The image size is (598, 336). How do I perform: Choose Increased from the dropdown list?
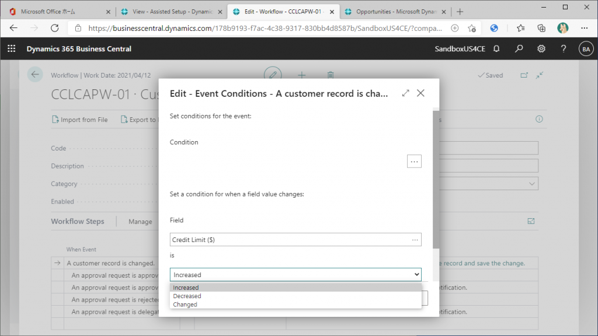(295, 288)
